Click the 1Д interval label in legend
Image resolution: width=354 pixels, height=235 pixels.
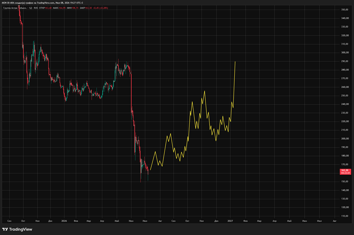30,8
